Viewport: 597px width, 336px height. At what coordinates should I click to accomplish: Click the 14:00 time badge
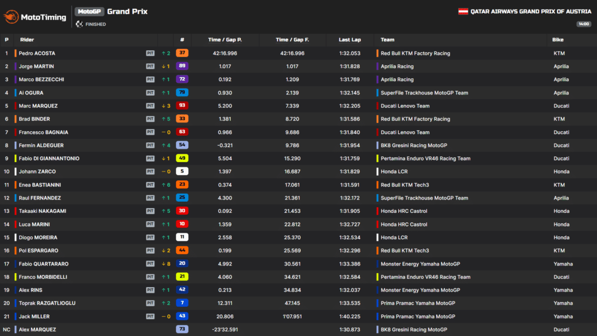click(x=584, y=24)
